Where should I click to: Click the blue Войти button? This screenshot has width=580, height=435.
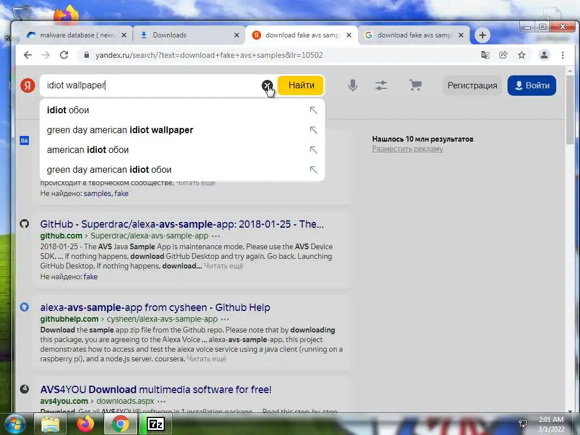(x=531, y=86)
